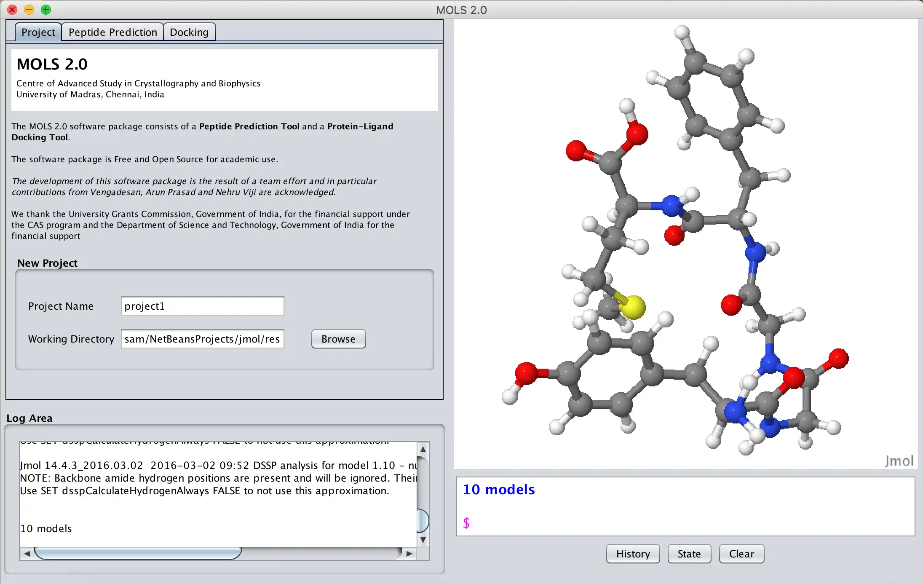Click the log area horizontal scrollbar thumb
This screenshot has width=923, height=584.
138,554
